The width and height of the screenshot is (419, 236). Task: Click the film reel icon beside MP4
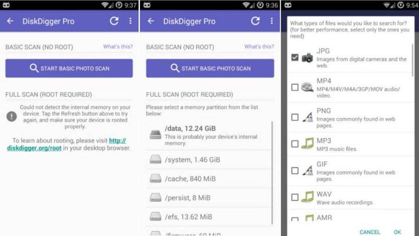click(307, 88)
